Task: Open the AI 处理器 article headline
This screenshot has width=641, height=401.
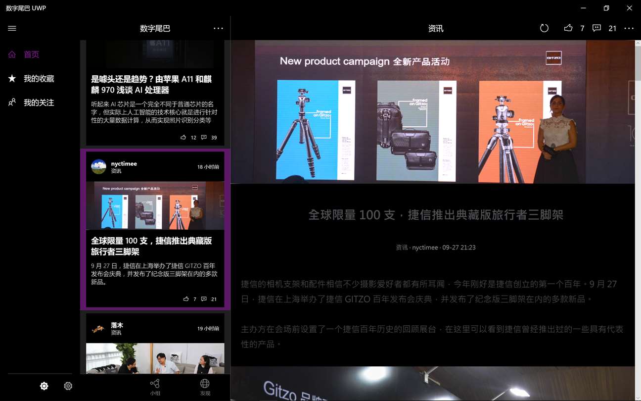Action: (x=151, y=85)
